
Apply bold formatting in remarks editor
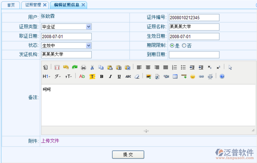101,77
